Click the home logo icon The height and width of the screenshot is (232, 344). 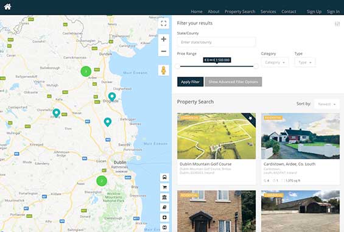click(7, 7)
